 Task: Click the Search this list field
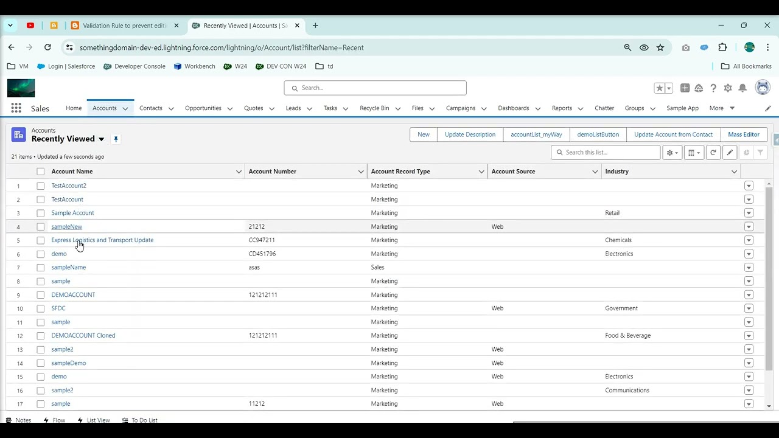tap(606, 153)
